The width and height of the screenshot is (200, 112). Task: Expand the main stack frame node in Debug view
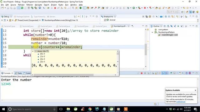(x=40, y=20)
